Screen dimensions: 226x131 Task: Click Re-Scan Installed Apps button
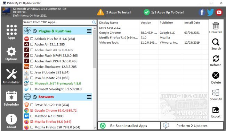(129, 126)
